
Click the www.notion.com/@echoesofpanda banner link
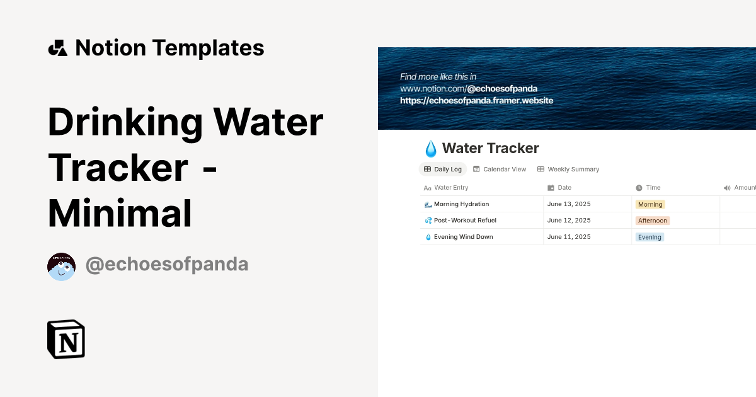[469, 89]
